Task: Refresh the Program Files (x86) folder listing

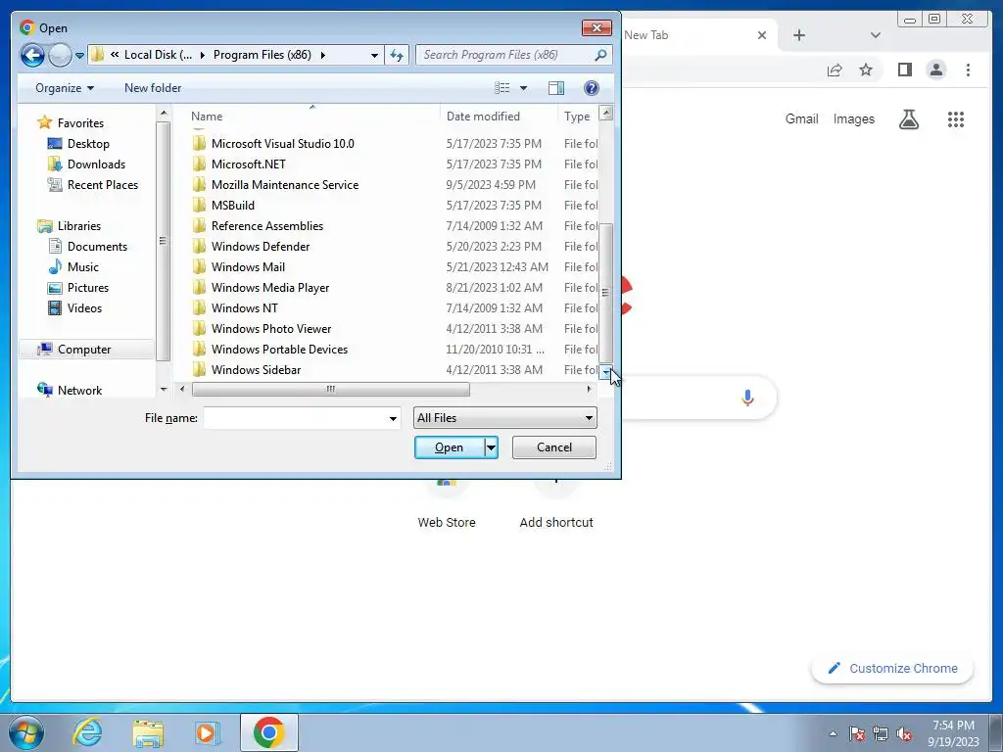Action: tap(397, 55)
